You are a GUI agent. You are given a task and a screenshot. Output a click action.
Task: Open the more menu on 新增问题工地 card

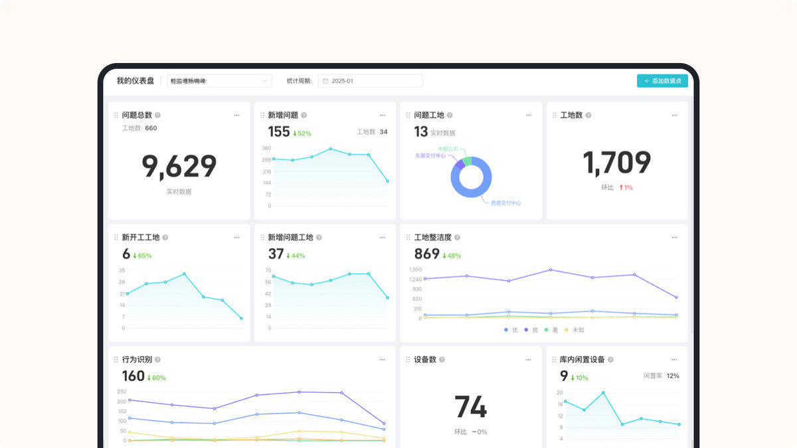pos(383,237)
